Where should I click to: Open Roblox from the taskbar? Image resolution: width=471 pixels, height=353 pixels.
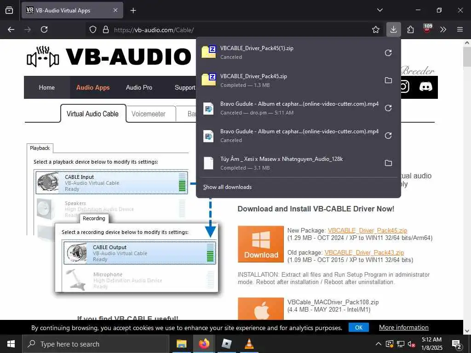pyautogui.click(x=226, y=344)
